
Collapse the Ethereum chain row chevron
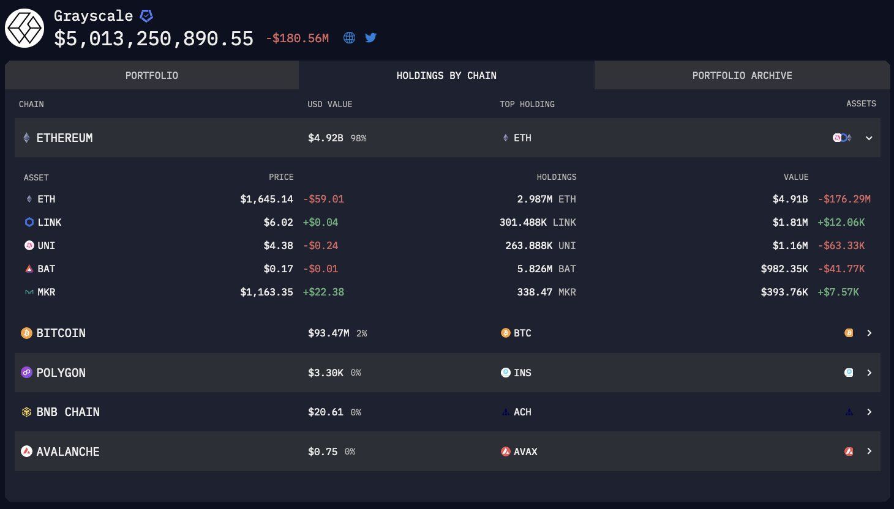click(869, 138)
